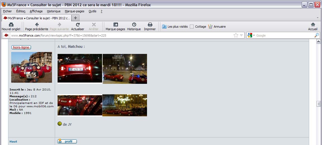Open the Cottage bookmark
The image size is (322, 145).
(198, 27)
